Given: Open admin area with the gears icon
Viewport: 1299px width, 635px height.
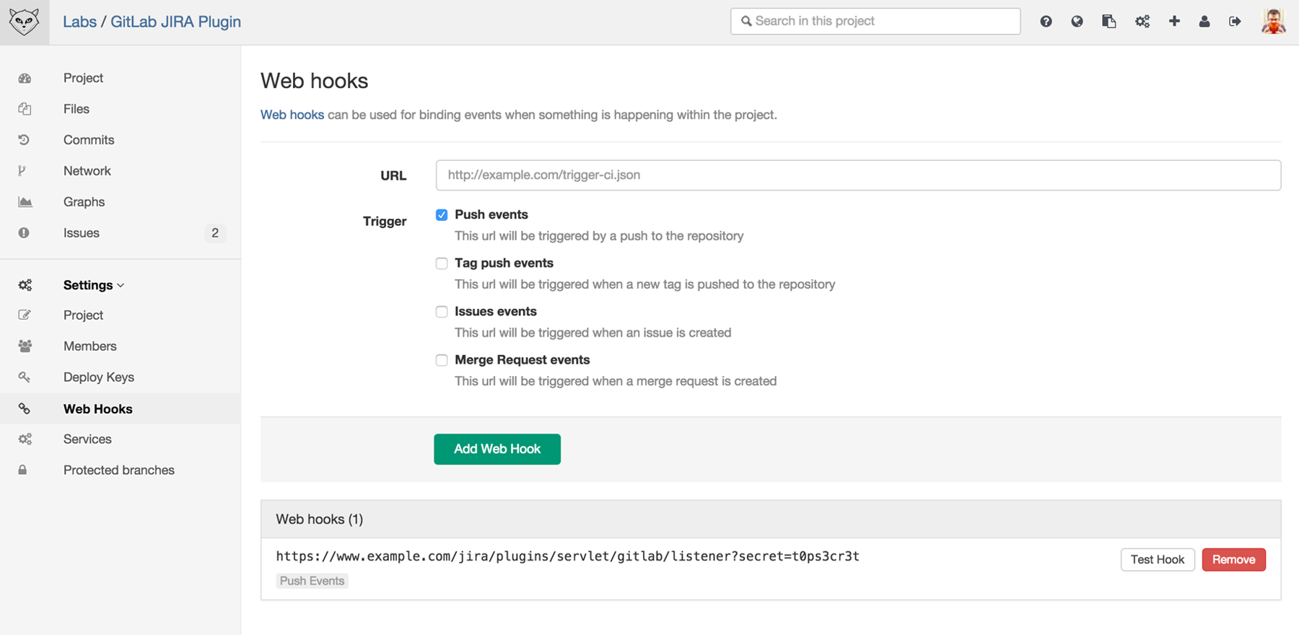Looking at the screenshot, I should 1142,21.
